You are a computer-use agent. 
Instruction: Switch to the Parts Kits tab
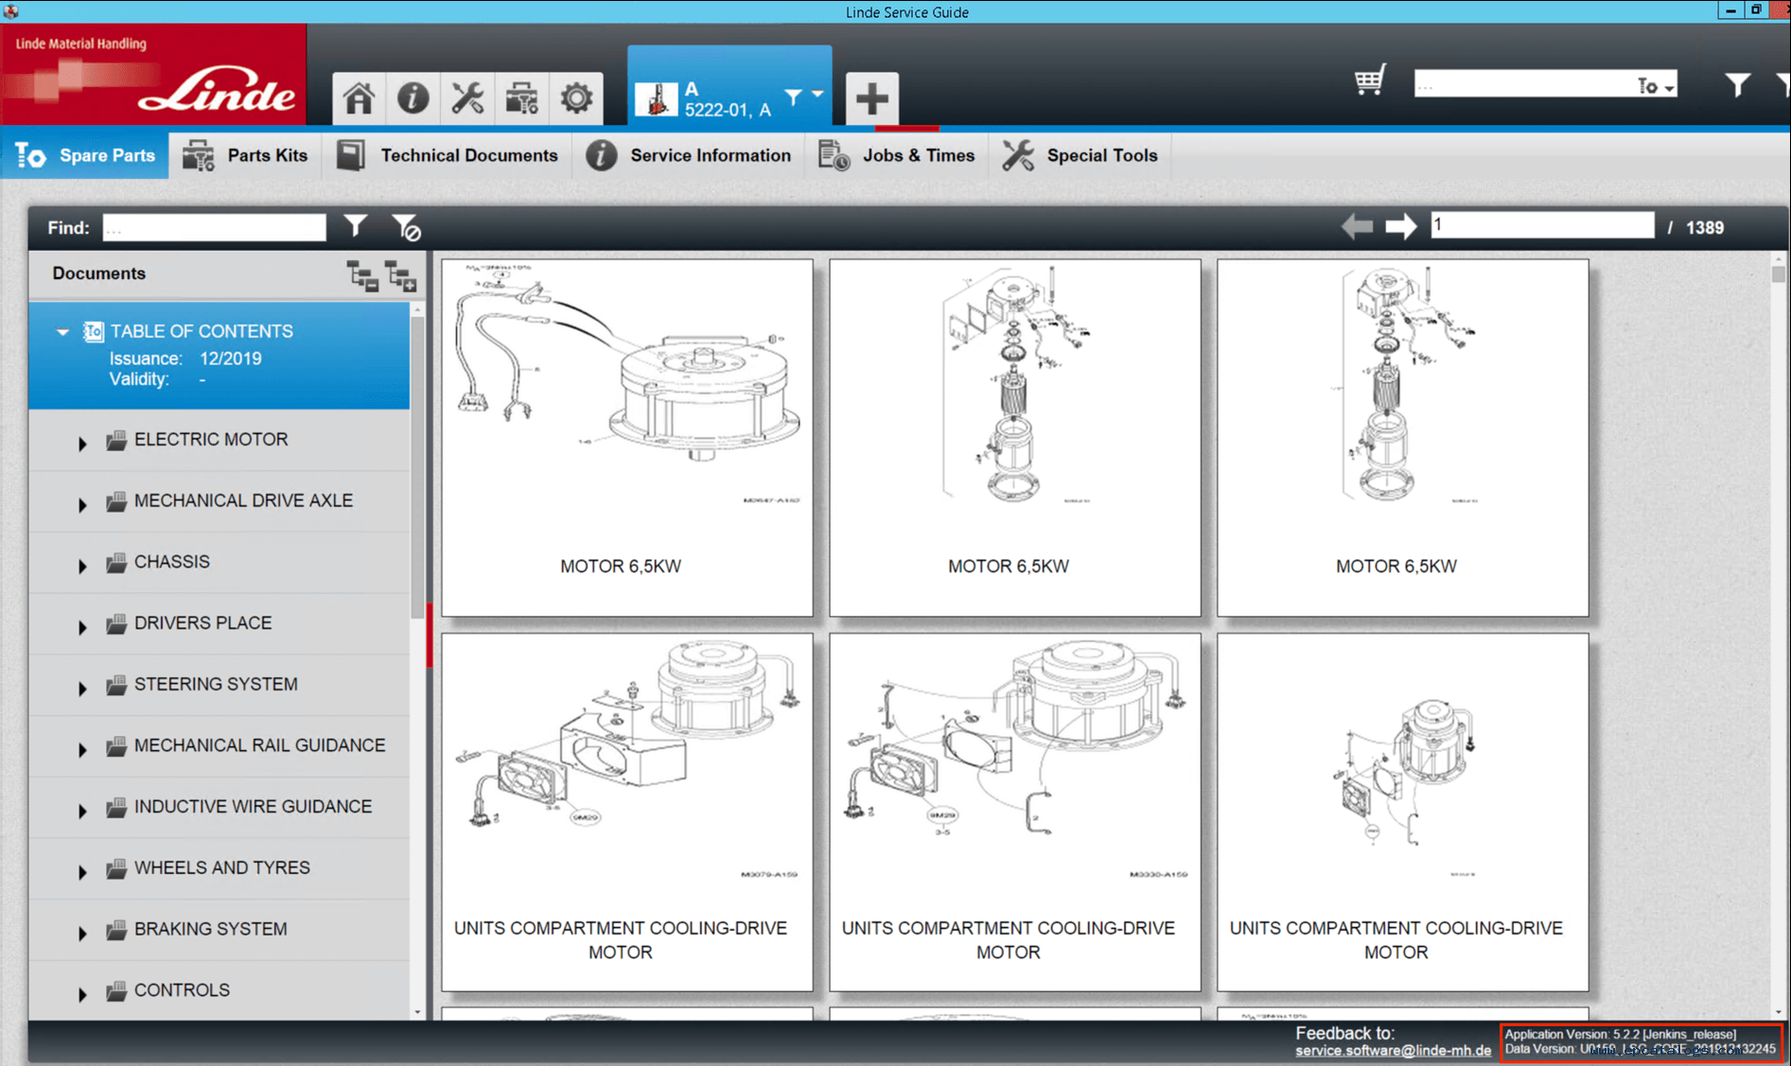point(246,155)
